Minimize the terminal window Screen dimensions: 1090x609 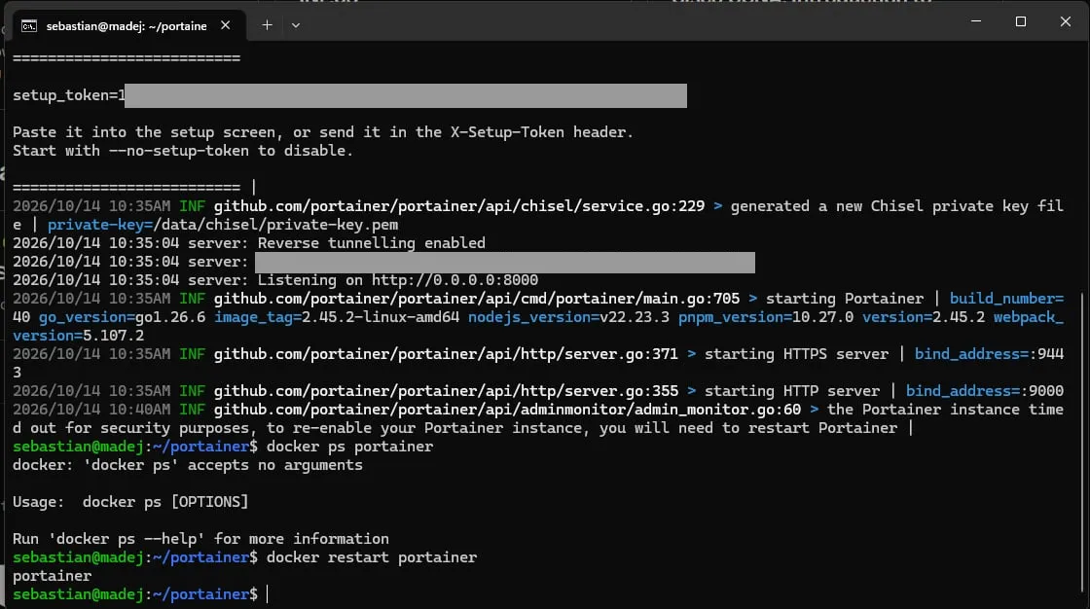[x=976, y=21]
